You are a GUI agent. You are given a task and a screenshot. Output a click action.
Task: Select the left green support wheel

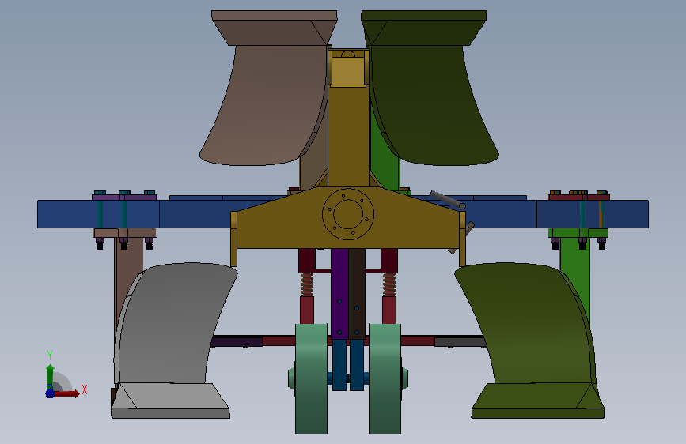pyautogui.click(x=311, y=378)
